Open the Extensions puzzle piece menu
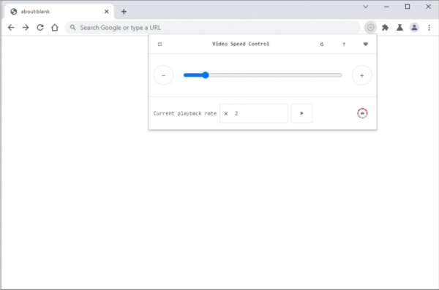Screen dimensions: 439x290 [x=385, y=28]
